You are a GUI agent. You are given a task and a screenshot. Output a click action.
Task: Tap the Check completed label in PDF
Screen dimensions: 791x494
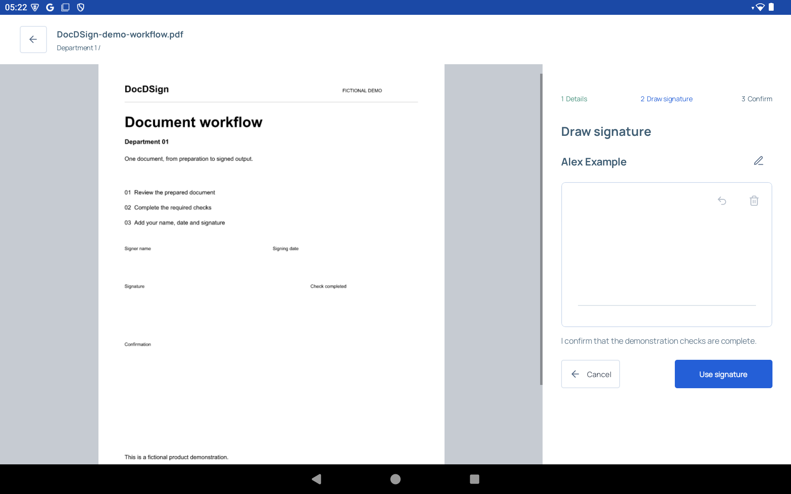(x=328, y=287)
